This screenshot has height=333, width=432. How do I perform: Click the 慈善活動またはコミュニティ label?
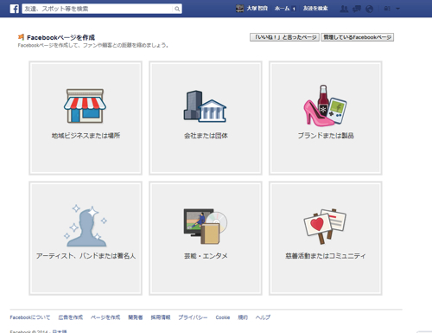coord(326,256)
